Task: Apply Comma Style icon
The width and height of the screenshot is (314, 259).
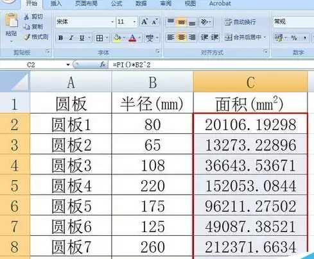Action: (x=304, y=38)
